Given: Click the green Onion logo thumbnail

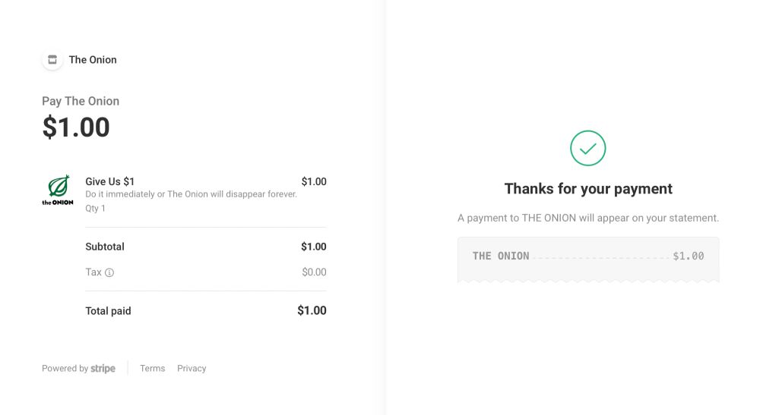Looking at the screenshot, I should point(59,190).
